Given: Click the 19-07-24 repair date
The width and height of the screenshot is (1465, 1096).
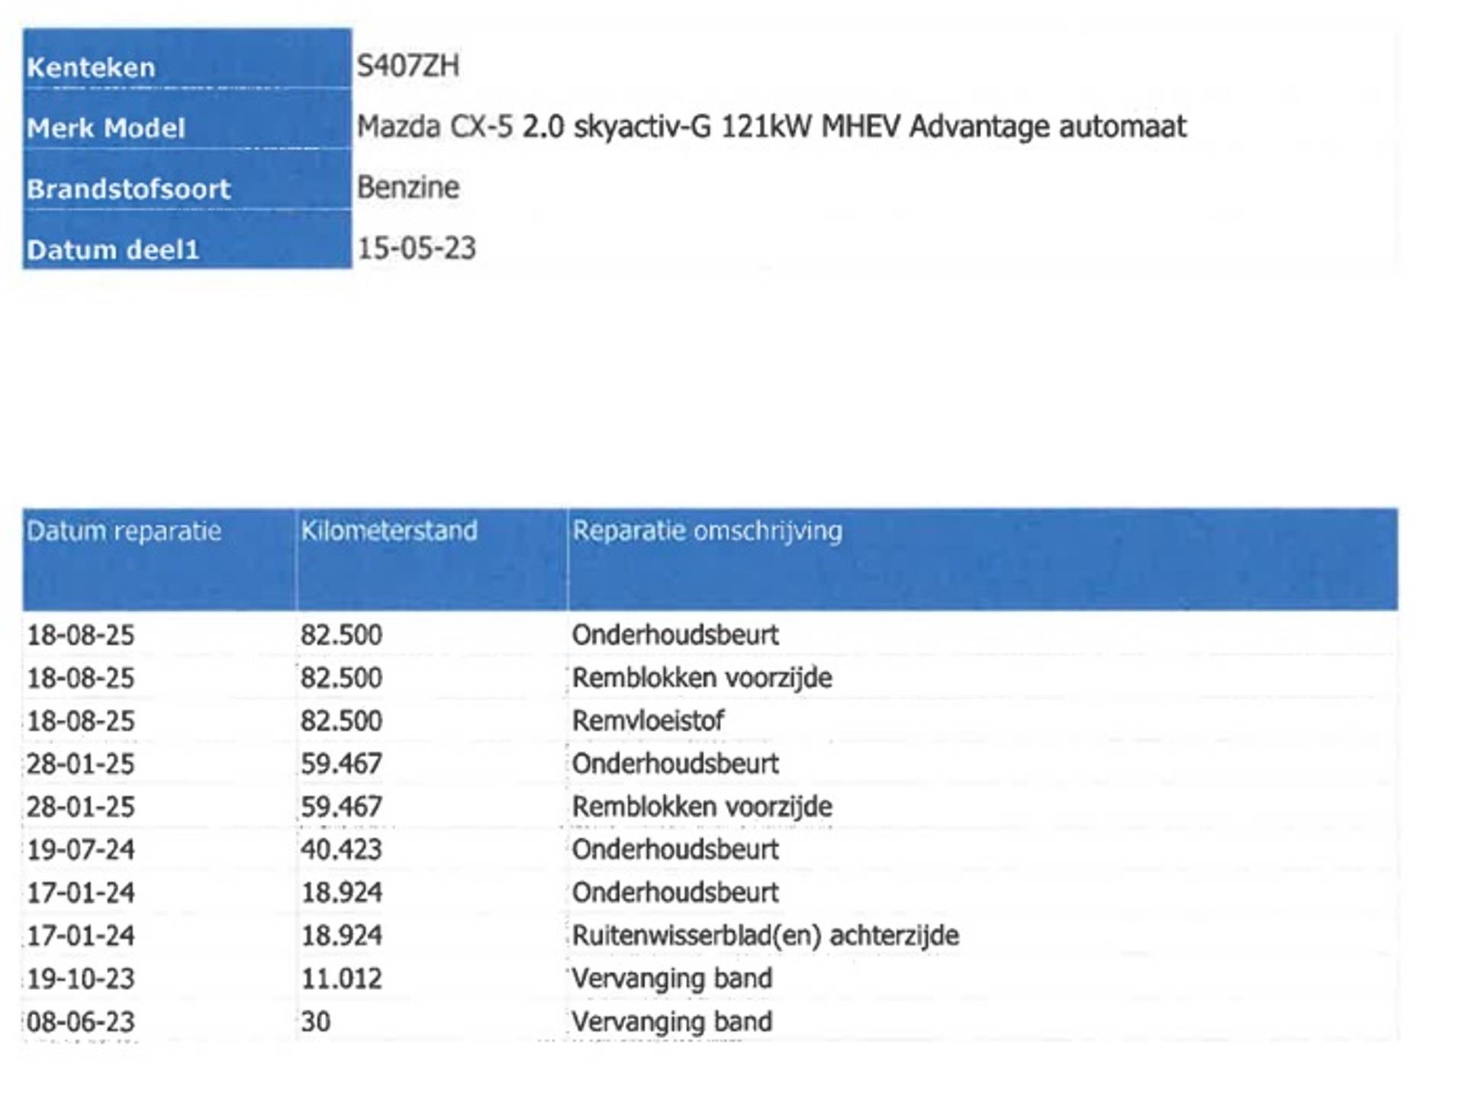Looking at the screenshot, I should (x=80, y=849).
